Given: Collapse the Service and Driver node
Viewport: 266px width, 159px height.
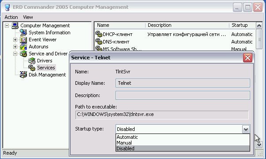Looking at the screenshot, I should click(15, 54).
